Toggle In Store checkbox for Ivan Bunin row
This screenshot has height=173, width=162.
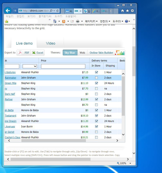coord(96,126)
